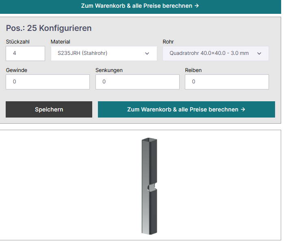Click the 'Rohr' label

(x=168, y=42)
